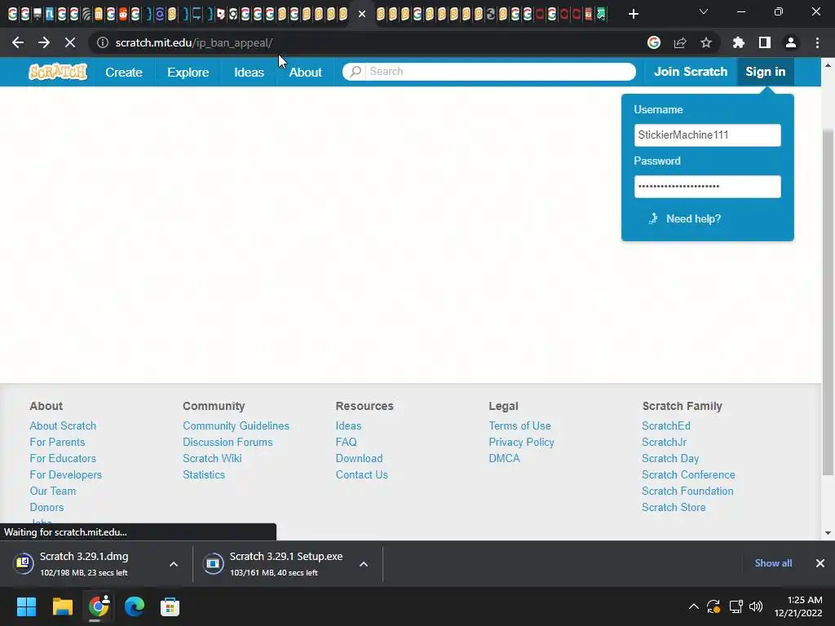The width and height of the screenshot is (835, 626).
Task: Go forward with the browser forward arrow
Action: click(x=44, y=42)
